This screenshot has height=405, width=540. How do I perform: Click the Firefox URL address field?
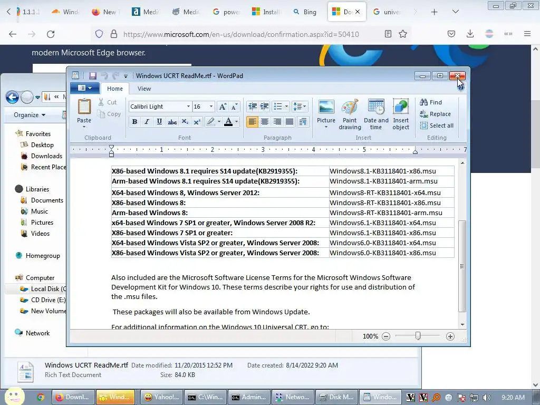click(x=241, y=34)
